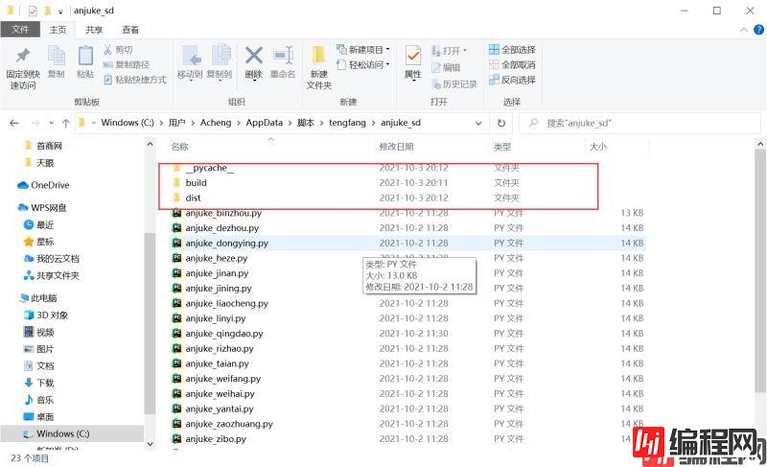Go up one level with the up arrow
The width and height of the screenshot is (767, 467).
pyautogui.click(x=64, y=123)
